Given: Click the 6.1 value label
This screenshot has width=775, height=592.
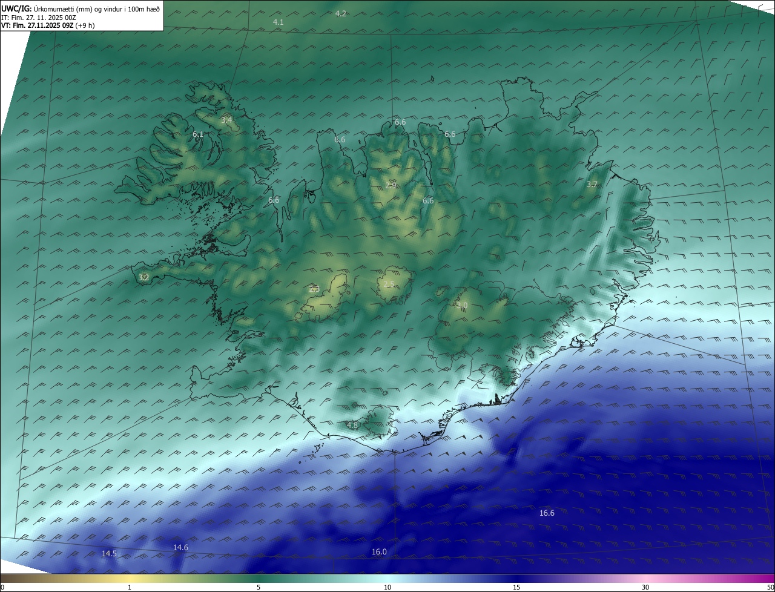Looking at the screenshot, I should coord(198,134).
